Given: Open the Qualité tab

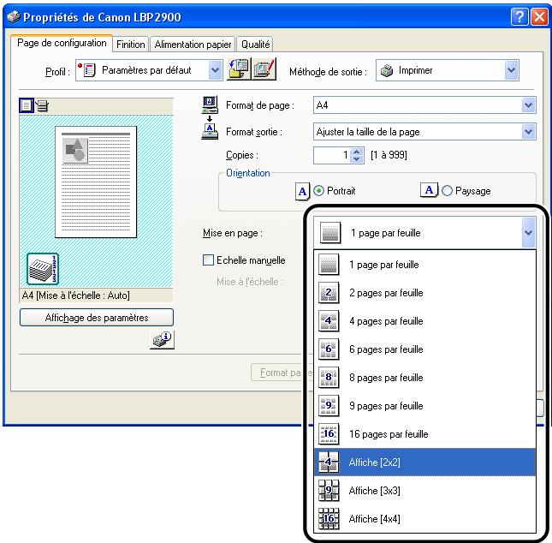Looking at the screenshot, I should 255,45.
